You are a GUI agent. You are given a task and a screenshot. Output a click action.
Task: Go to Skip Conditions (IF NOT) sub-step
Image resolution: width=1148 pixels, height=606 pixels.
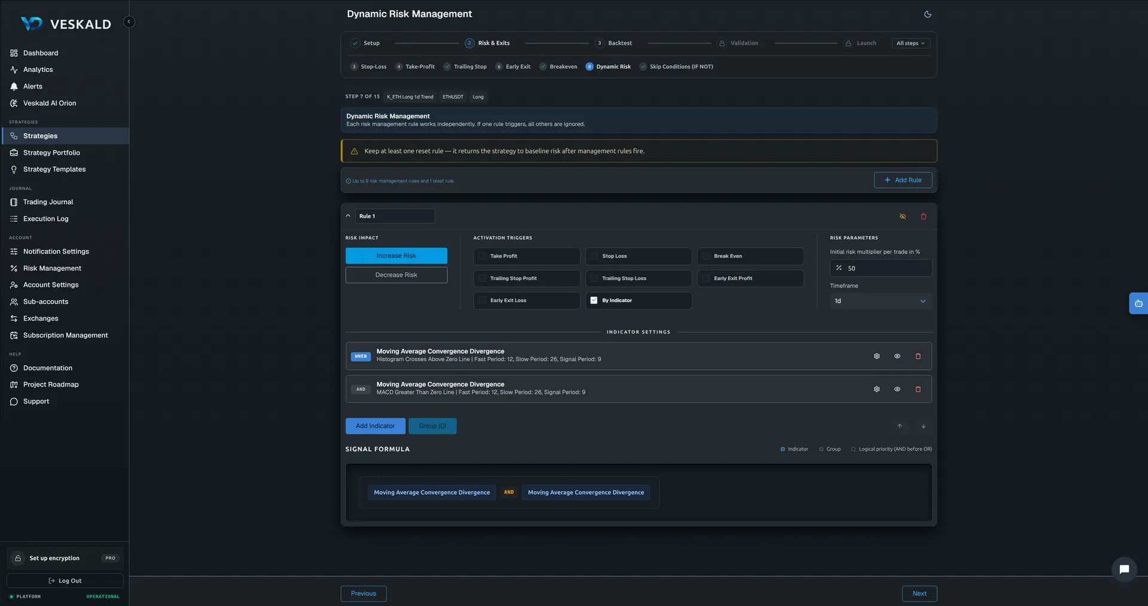[x=676, y=67]
